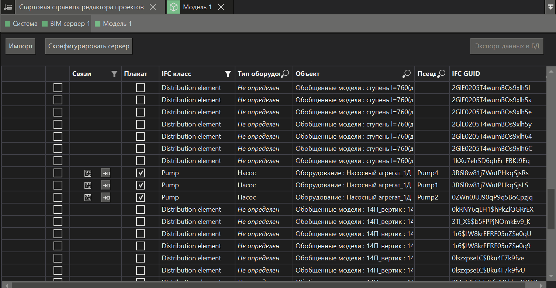The image size is (556, 288).
Task: Open the links diagram icon for Pump2
Action: 88,197
